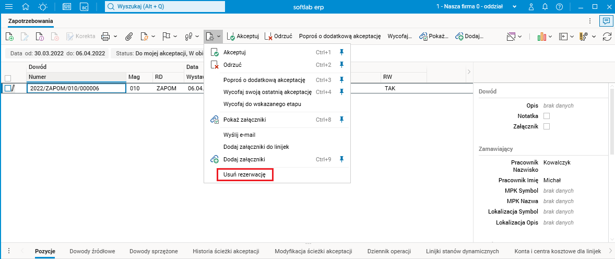Check the row checkbox for 2022/ZAPOM/010/000006
The height and width of the screenshot is (259, 615).
pos(8,88)
